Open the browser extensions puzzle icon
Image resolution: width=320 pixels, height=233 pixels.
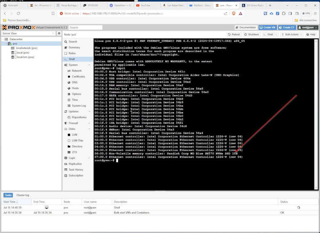284,13
